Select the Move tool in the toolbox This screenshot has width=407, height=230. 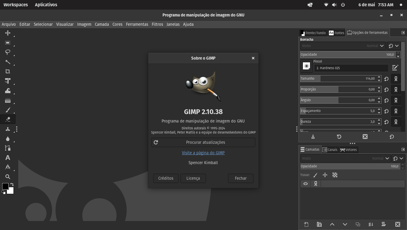click(x=7, y=33)
